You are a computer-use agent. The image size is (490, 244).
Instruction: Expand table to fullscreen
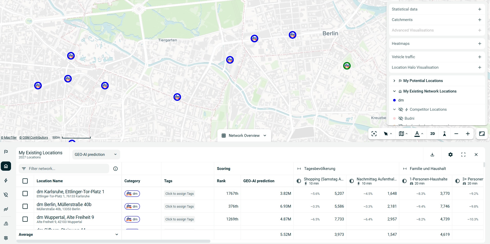[x=463, y=155]
